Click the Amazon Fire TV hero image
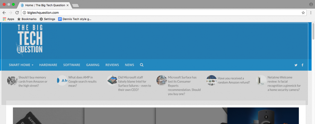This screenshot has height=124, width=315. click(x=263, y=116)
